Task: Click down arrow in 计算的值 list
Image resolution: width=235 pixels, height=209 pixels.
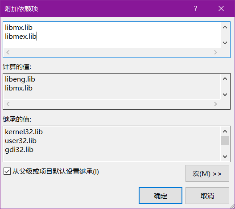Action: (225, 94)
